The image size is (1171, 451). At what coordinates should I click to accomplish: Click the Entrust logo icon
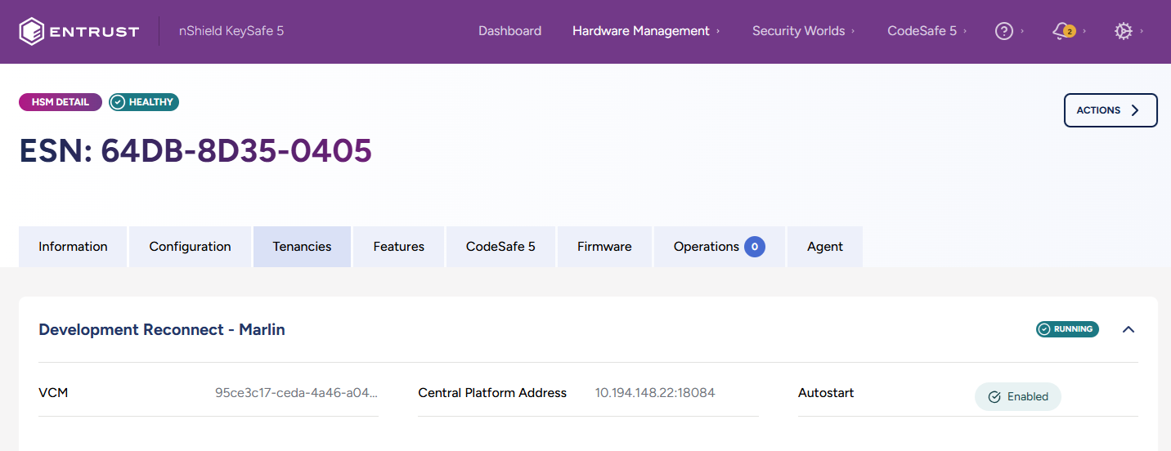coord(31,31)
